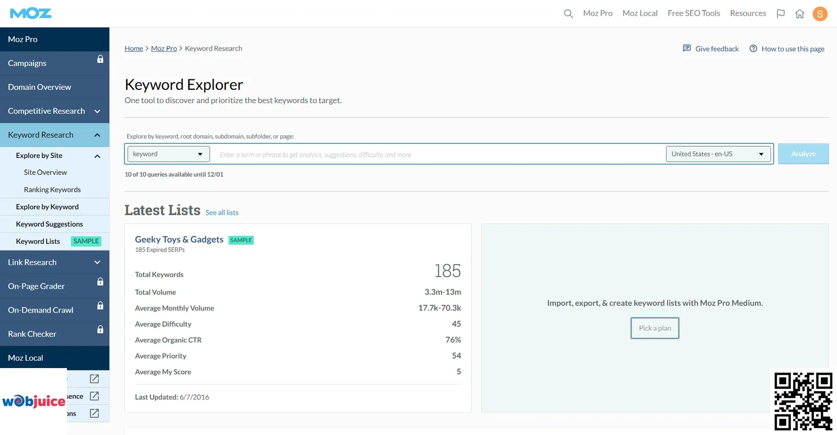
Task: Collapse Explore by Site submenu
Action: pos(97,156)
